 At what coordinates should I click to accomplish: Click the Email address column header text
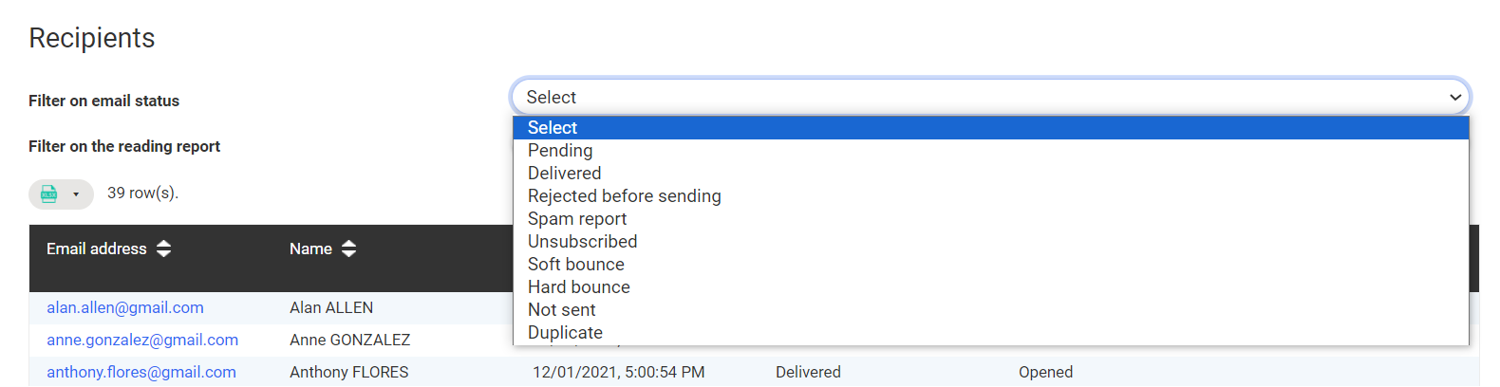pyautogui.click(x=97, y=249)
